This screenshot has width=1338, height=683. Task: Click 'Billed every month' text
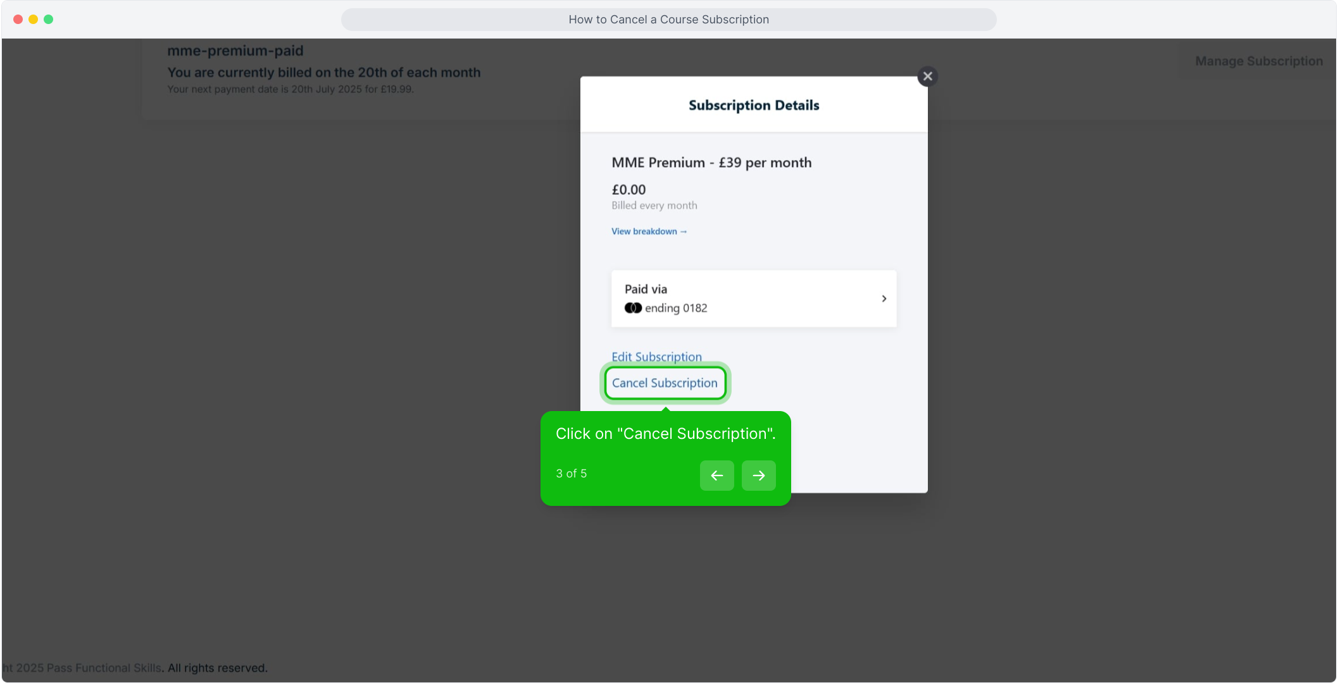[654, 206]
